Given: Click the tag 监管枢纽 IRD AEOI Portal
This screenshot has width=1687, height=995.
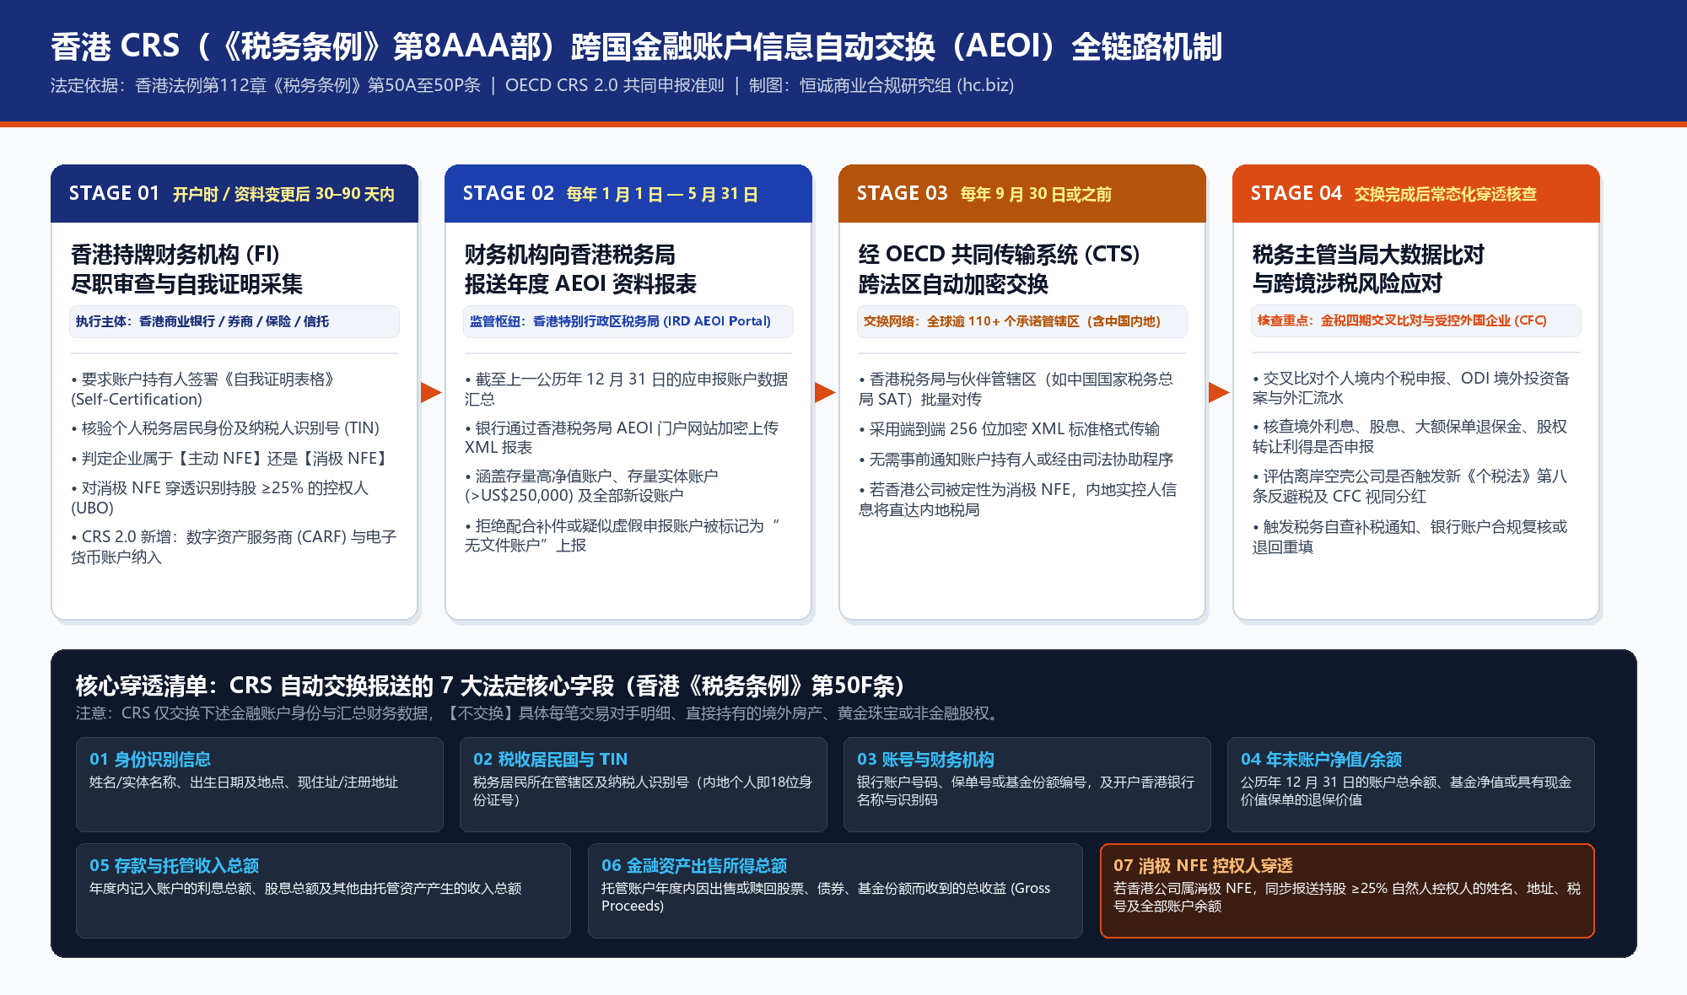Looking at the screenshot, I should pyautogui.click(x=628, y=321).
